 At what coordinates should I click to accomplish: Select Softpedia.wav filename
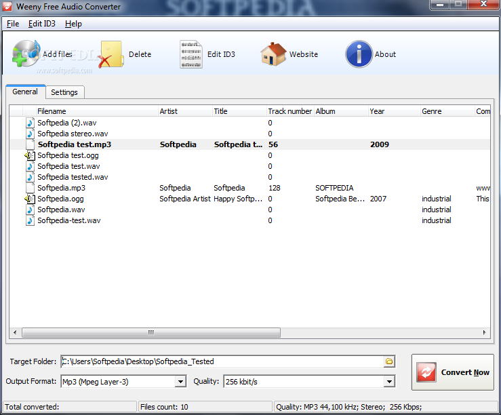(x=61, y=210)
